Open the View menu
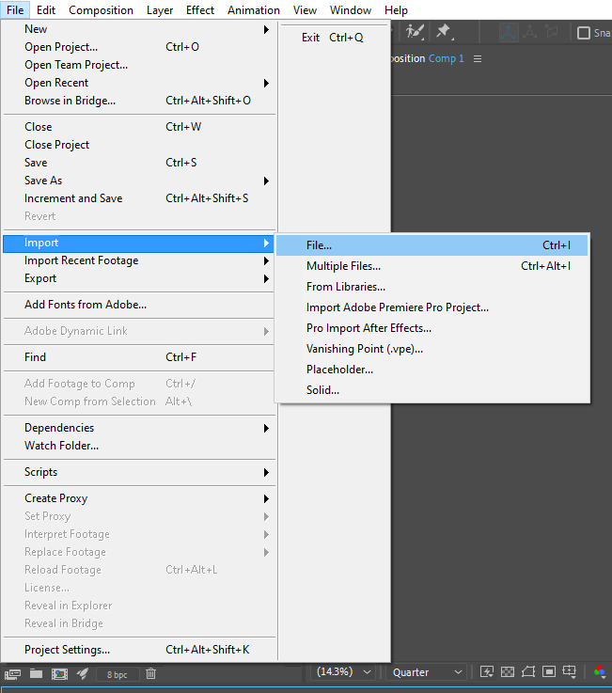This screenshot has height=693, width=612. [305, 9]
